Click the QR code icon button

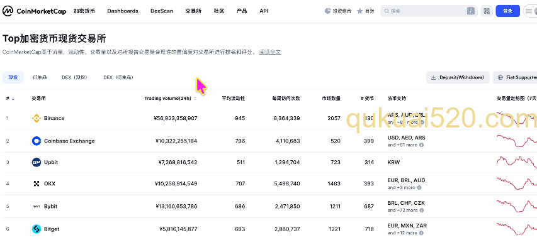(487, 11)
